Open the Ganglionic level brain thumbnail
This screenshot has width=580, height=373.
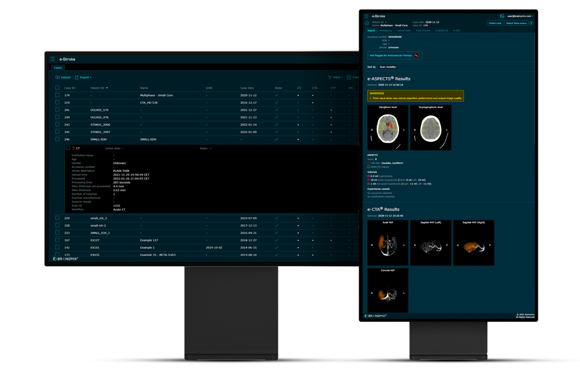388,128
